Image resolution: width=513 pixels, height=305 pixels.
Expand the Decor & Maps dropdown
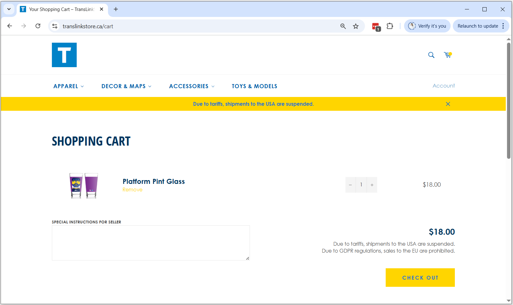[x=126, y=86]
